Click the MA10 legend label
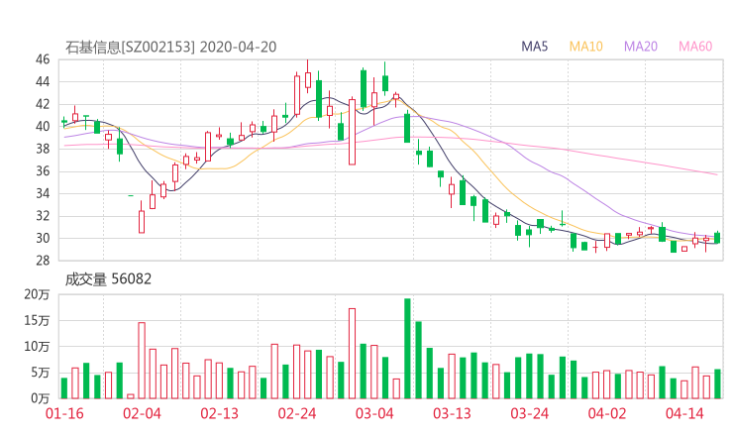This screenshot has width=733, height=436. 585,47
